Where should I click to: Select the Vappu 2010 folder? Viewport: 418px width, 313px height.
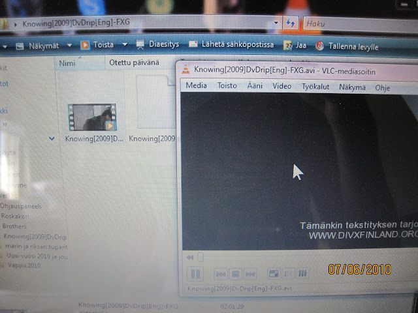(24, 265)
